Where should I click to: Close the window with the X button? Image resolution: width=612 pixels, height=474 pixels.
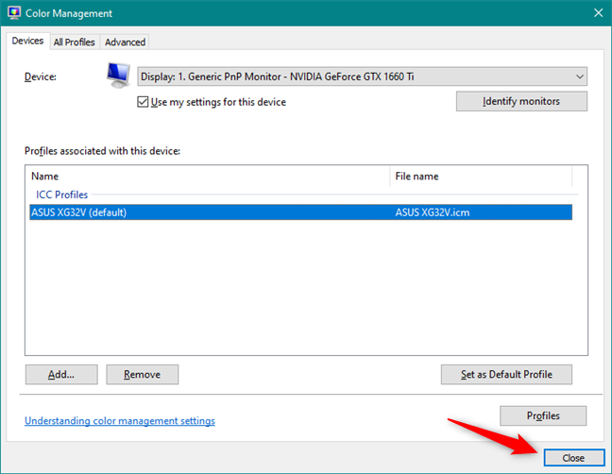(598, 13)
